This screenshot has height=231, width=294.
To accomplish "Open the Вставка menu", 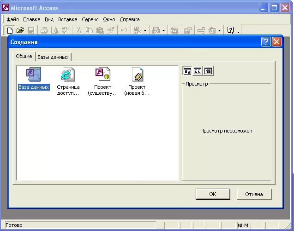I will (68, 19).
